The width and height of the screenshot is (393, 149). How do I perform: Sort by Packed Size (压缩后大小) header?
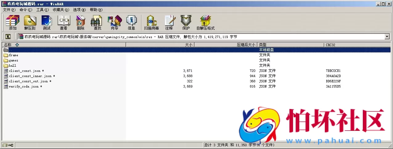[226, 45]
